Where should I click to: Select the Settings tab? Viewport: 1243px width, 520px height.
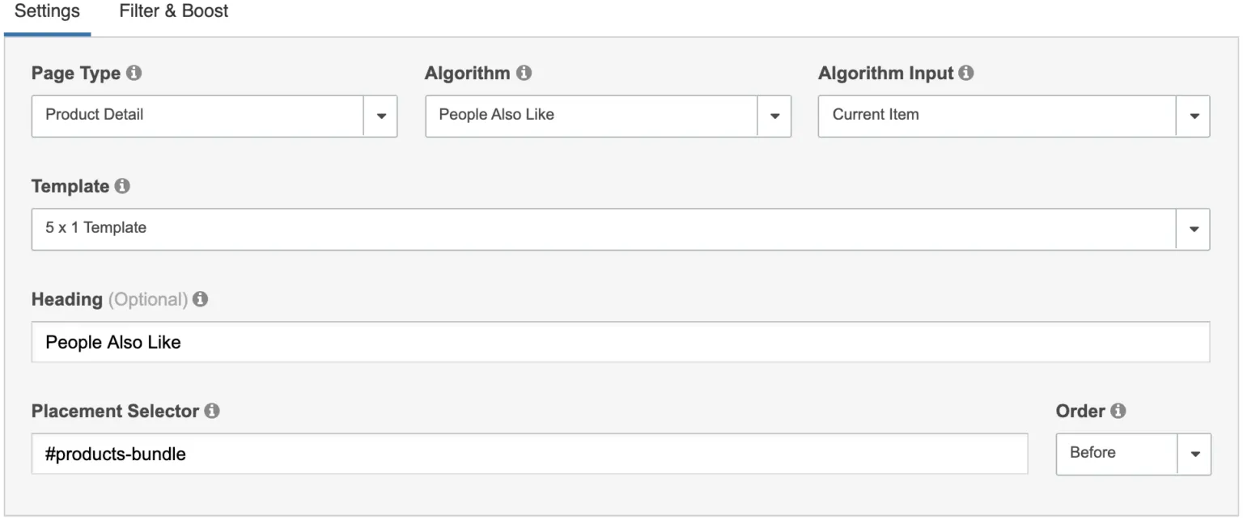[x=47, y=11]
